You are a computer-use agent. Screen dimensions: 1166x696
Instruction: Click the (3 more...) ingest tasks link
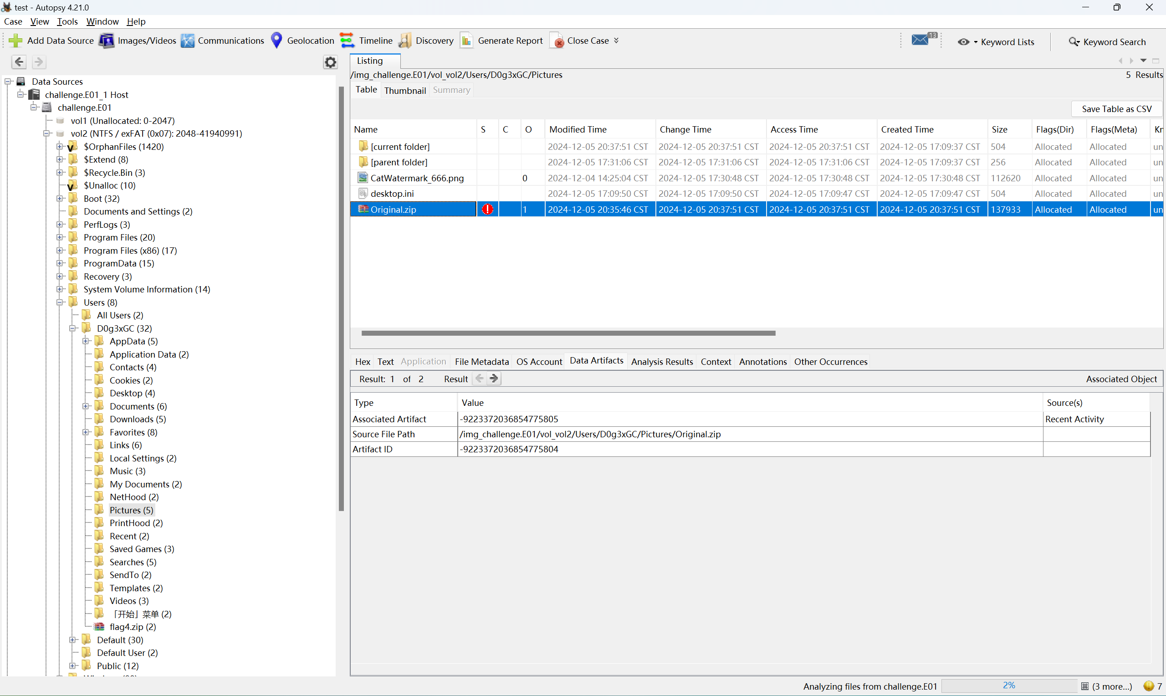pyautogui.click(x=1112, y=686)
